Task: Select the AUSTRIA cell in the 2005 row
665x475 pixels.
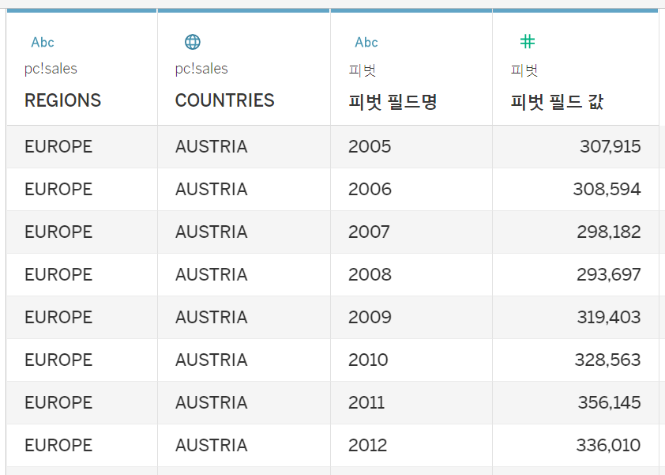Action: point(244,147)
